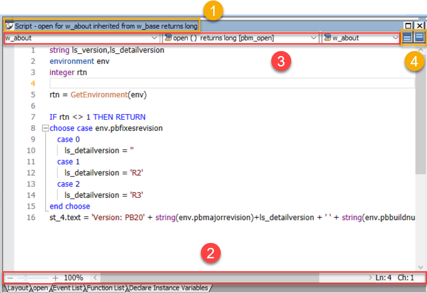Switch to the Layout tab
Image resolution: width=427 pixels, height=293 pixels.
(x=17, y=288)
